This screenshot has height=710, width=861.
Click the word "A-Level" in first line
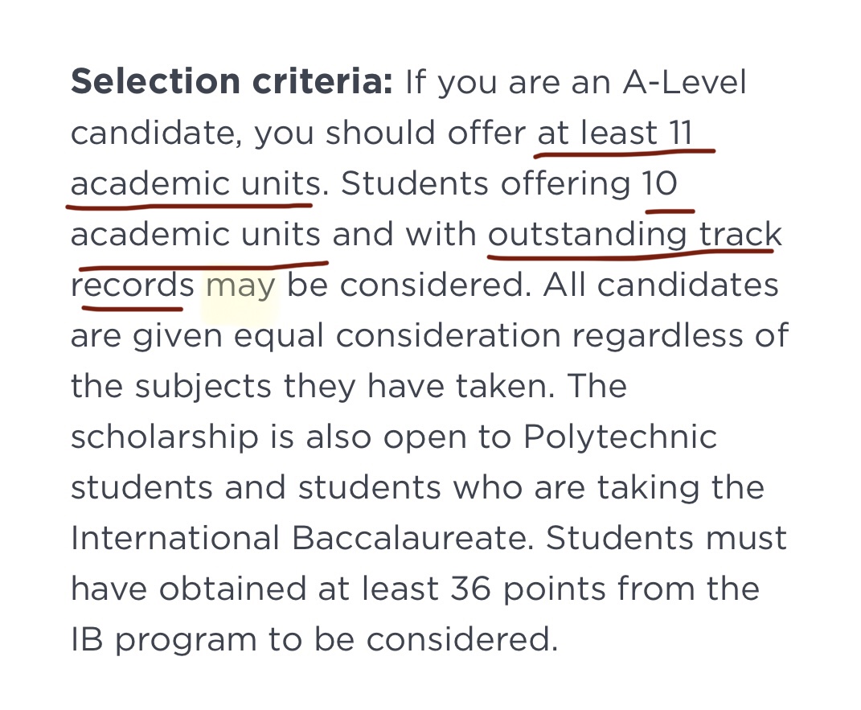684,82
